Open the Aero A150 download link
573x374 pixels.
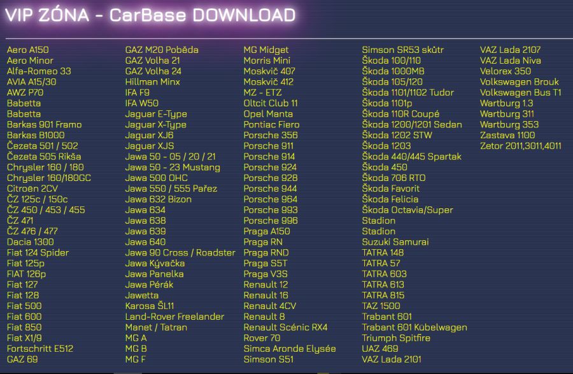(x=28, y=50)
